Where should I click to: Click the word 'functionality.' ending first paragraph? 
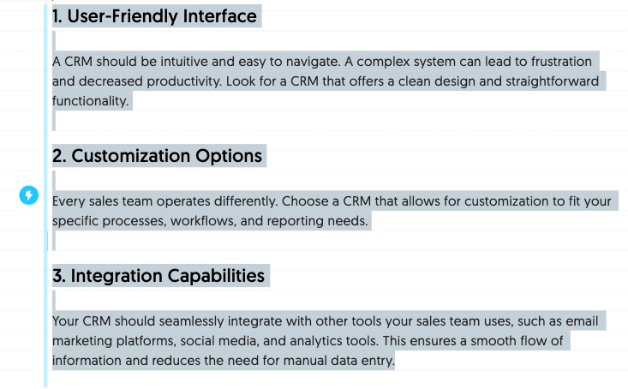point(91,101)
